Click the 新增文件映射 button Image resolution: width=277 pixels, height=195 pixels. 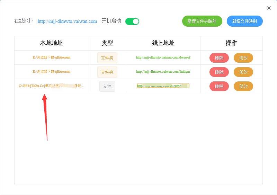pos(245,21)
